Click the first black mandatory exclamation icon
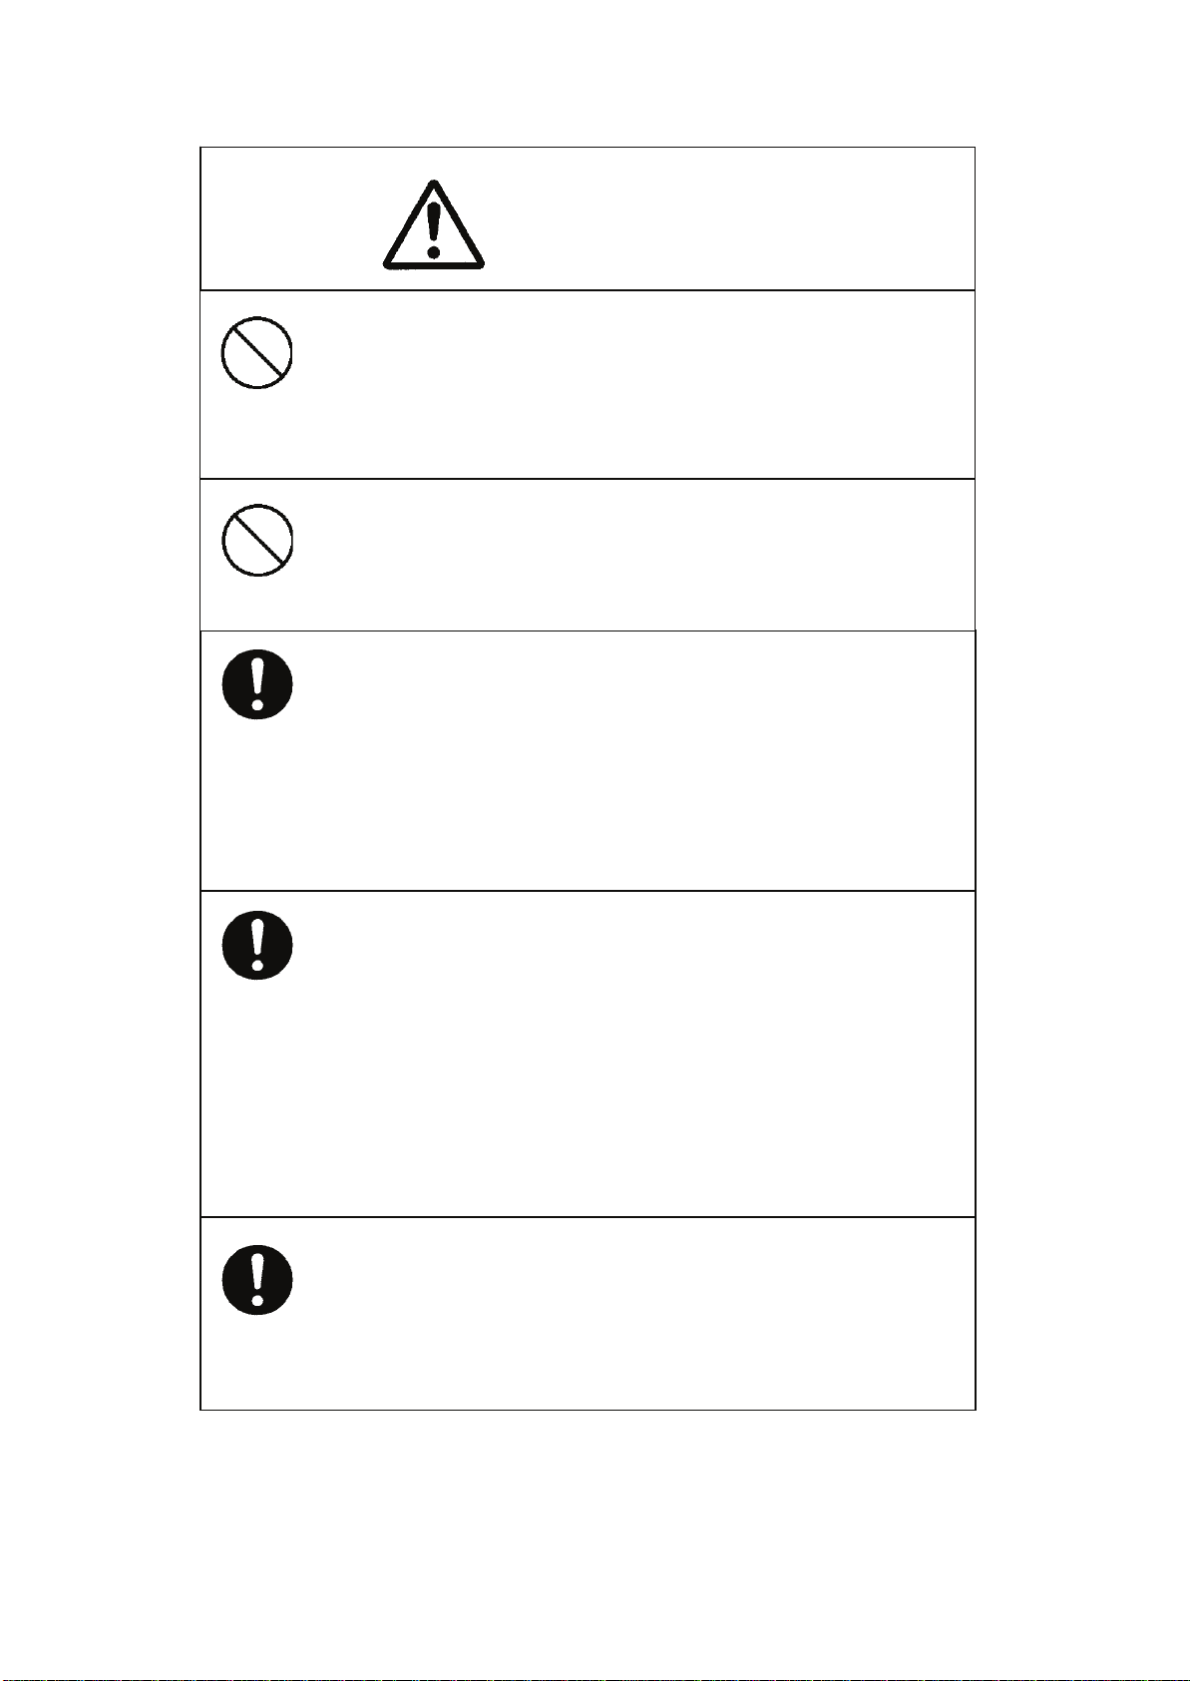Viewport: 1190px width, 1681px height. [257, 684]
